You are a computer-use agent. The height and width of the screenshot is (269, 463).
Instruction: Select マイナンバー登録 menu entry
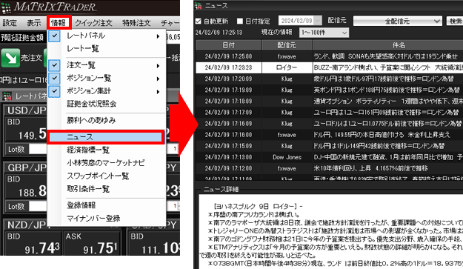coord(93,219)
